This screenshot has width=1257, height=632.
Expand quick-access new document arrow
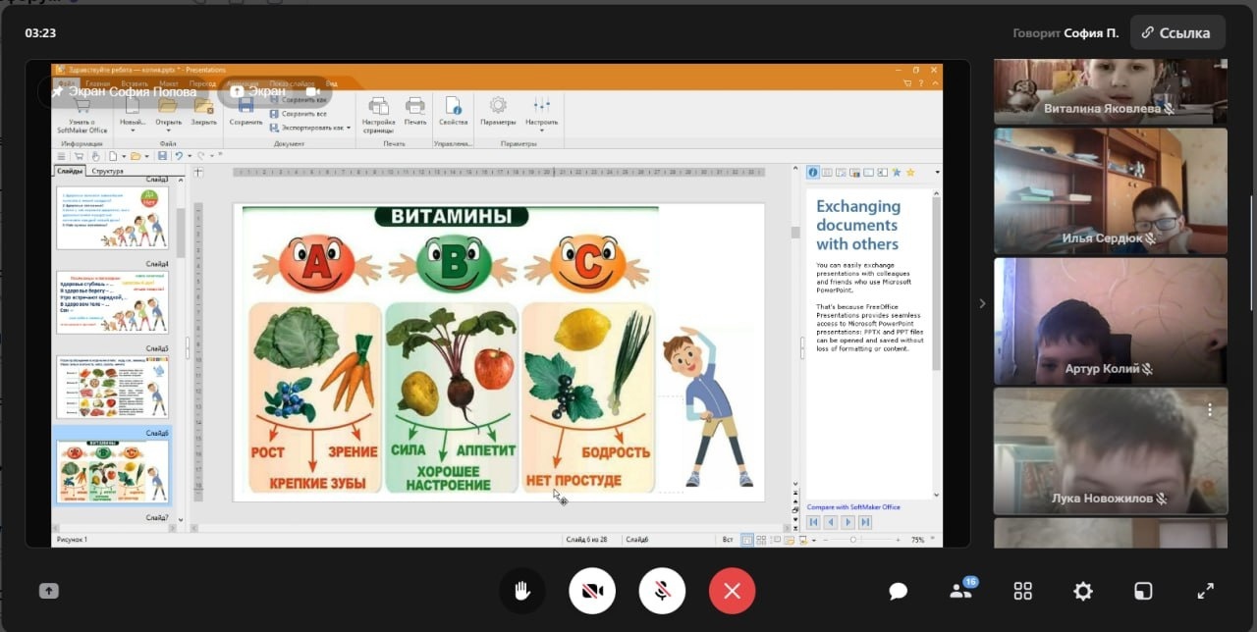click(x=123, y=156)
